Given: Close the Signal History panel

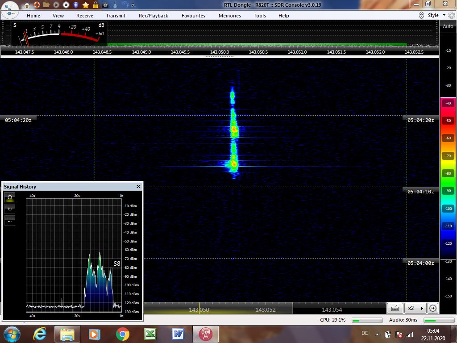Looking at the screenshot, I should (138, 186).
